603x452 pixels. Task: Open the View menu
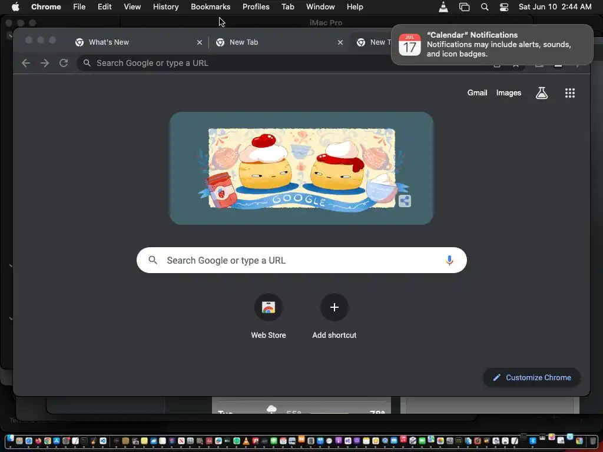132,6
